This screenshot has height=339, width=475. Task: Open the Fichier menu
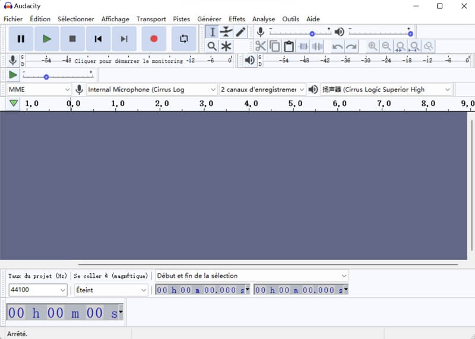tap(13, 19)
